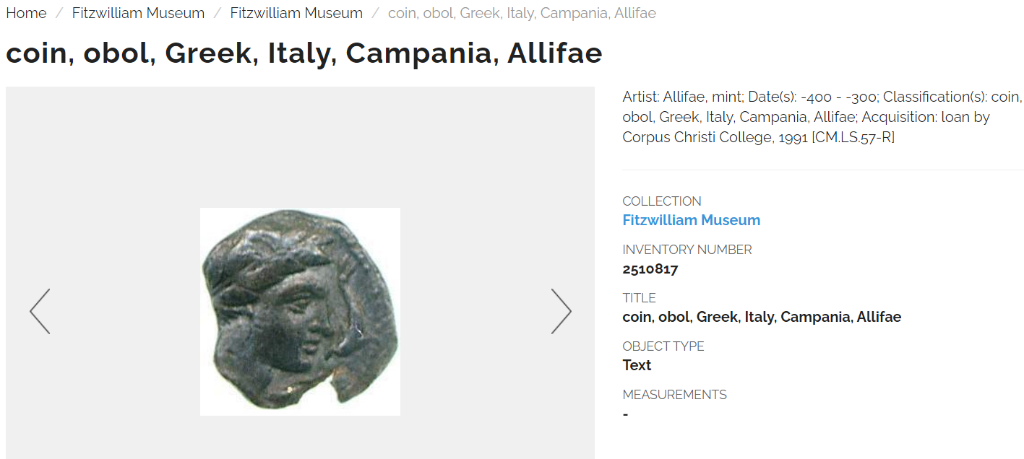Click the OBJECT TYPE field label

(663, 346)
